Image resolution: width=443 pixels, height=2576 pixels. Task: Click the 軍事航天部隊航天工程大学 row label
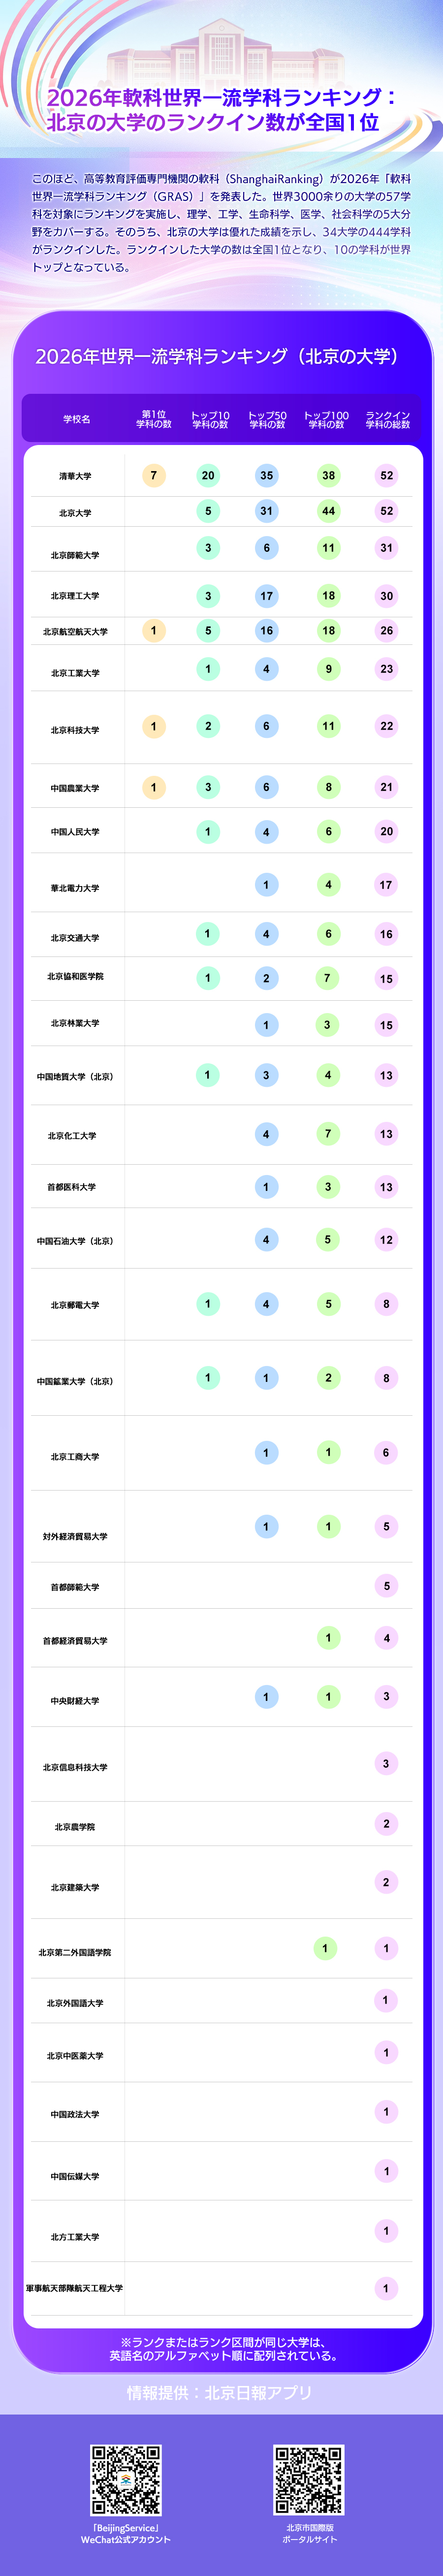point(75,2288)
